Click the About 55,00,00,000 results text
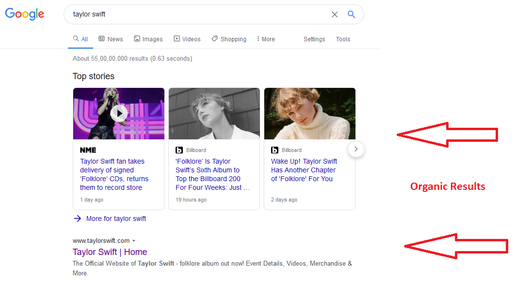This screenshot has height=287, width=532. 132,58
